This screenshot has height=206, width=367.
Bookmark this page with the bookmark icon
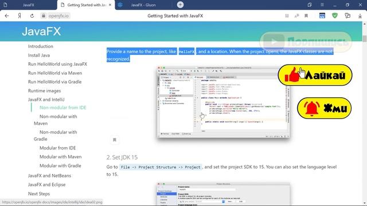tap(306, 16)
